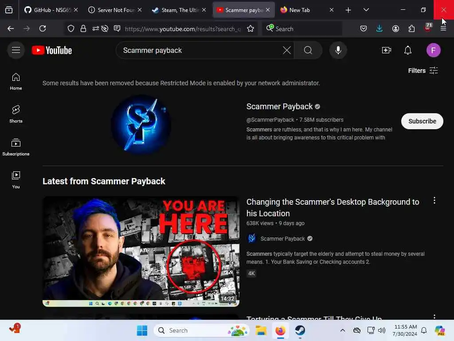The image size is (454, 341).
Task: Click the Windows taskbar Search box
Action: pyautogui.click(x=202, y=330)
